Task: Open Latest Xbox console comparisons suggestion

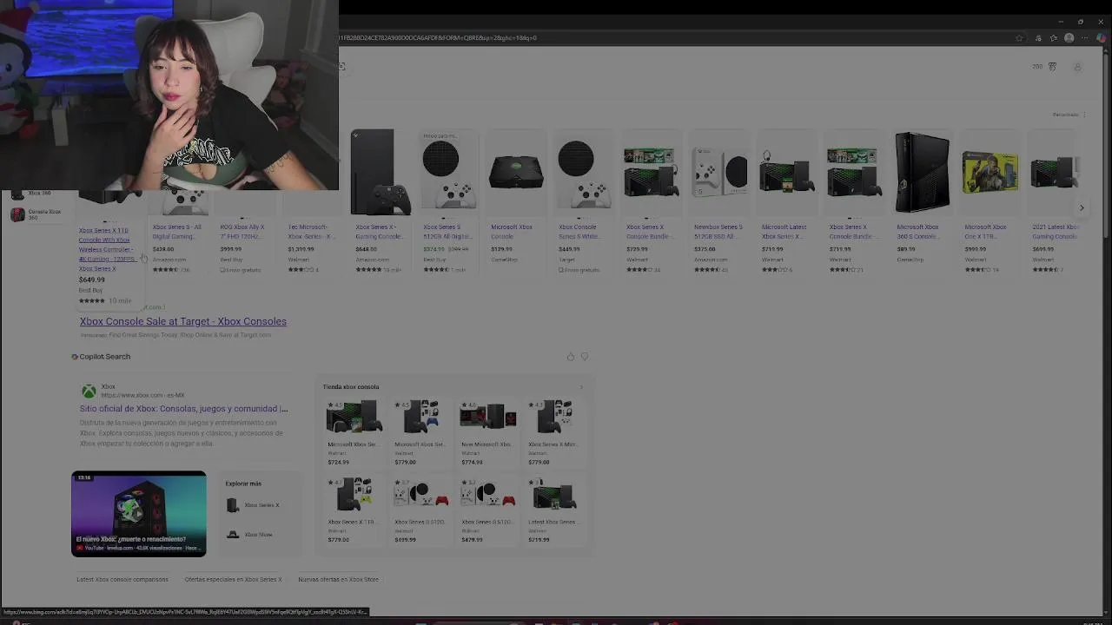Action: point(122,579)
